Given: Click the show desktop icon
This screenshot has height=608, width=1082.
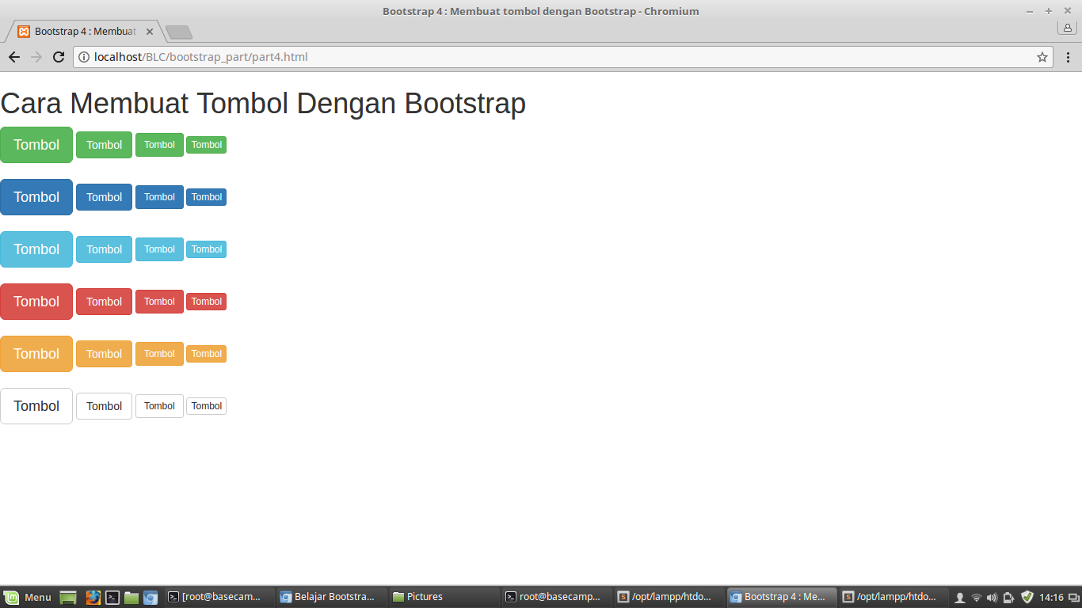Looking at the screenshot, I should 67,597.
